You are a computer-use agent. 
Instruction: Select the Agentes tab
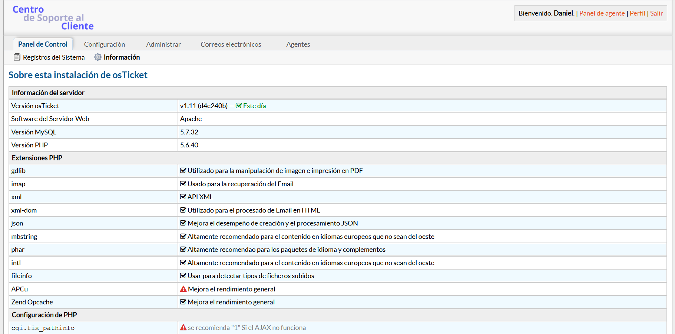(x=298, y=44)
